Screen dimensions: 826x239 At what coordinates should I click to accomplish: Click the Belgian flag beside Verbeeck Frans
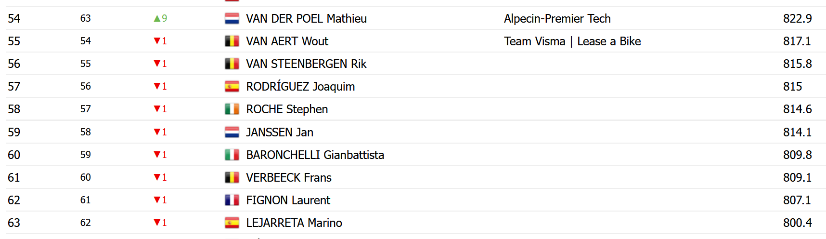click(232, 177)
